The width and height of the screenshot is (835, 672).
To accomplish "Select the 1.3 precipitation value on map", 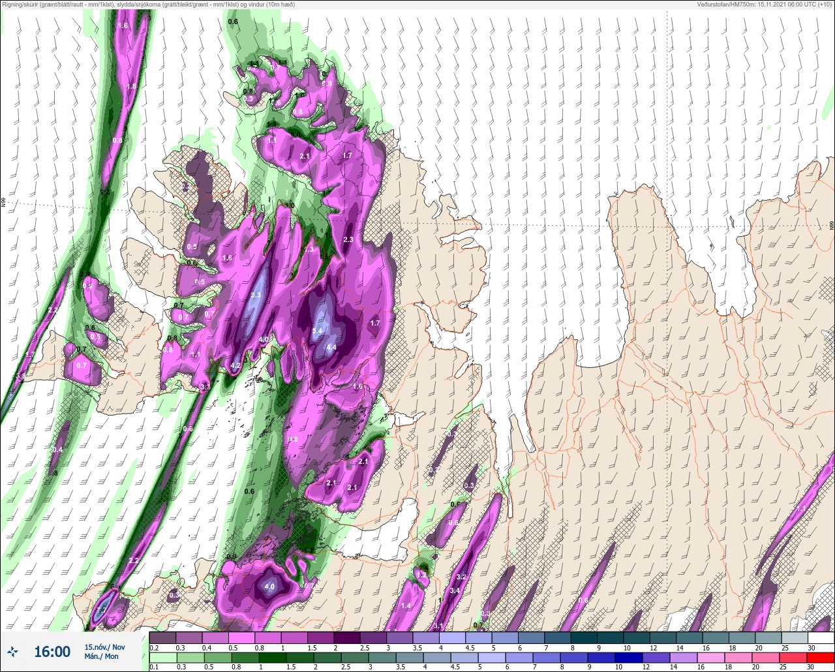I will tap(309, 249).
